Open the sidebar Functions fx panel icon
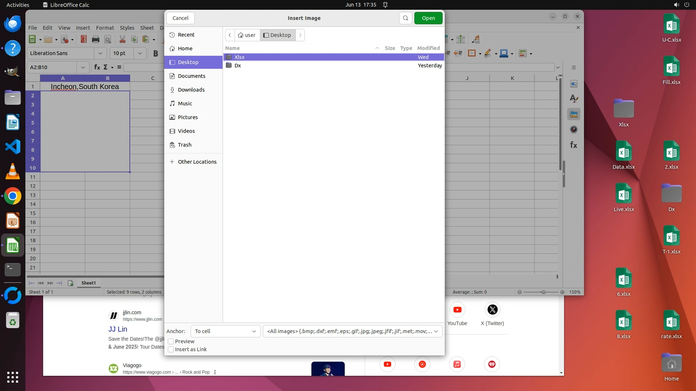 (573, 145)
